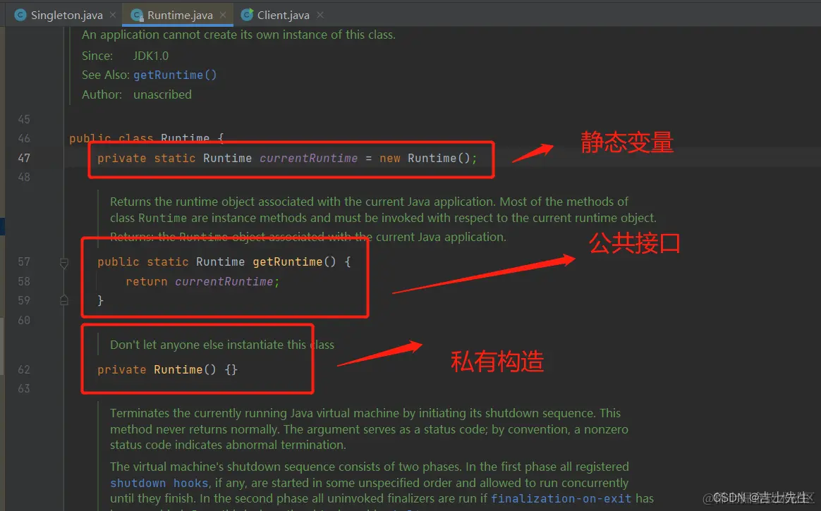
Task: Click the 'Since: JDK1.0' doc line
Action: 125,56
